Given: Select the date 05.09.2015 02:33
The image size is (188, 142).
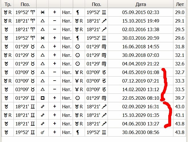Looking at the screenshot, I should 140,12.
